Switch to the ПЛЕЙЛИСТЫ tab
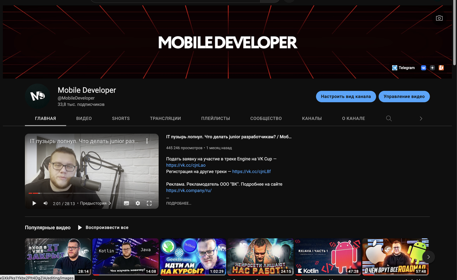Screen dimensions: 457x280 216,118
